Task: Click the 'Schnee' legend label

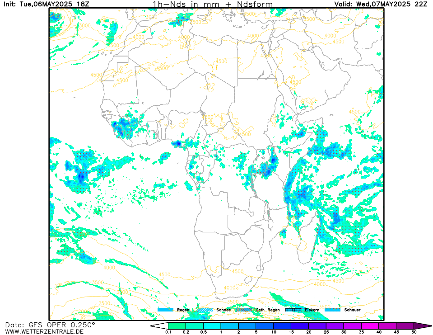Action: tap(223, 310)
